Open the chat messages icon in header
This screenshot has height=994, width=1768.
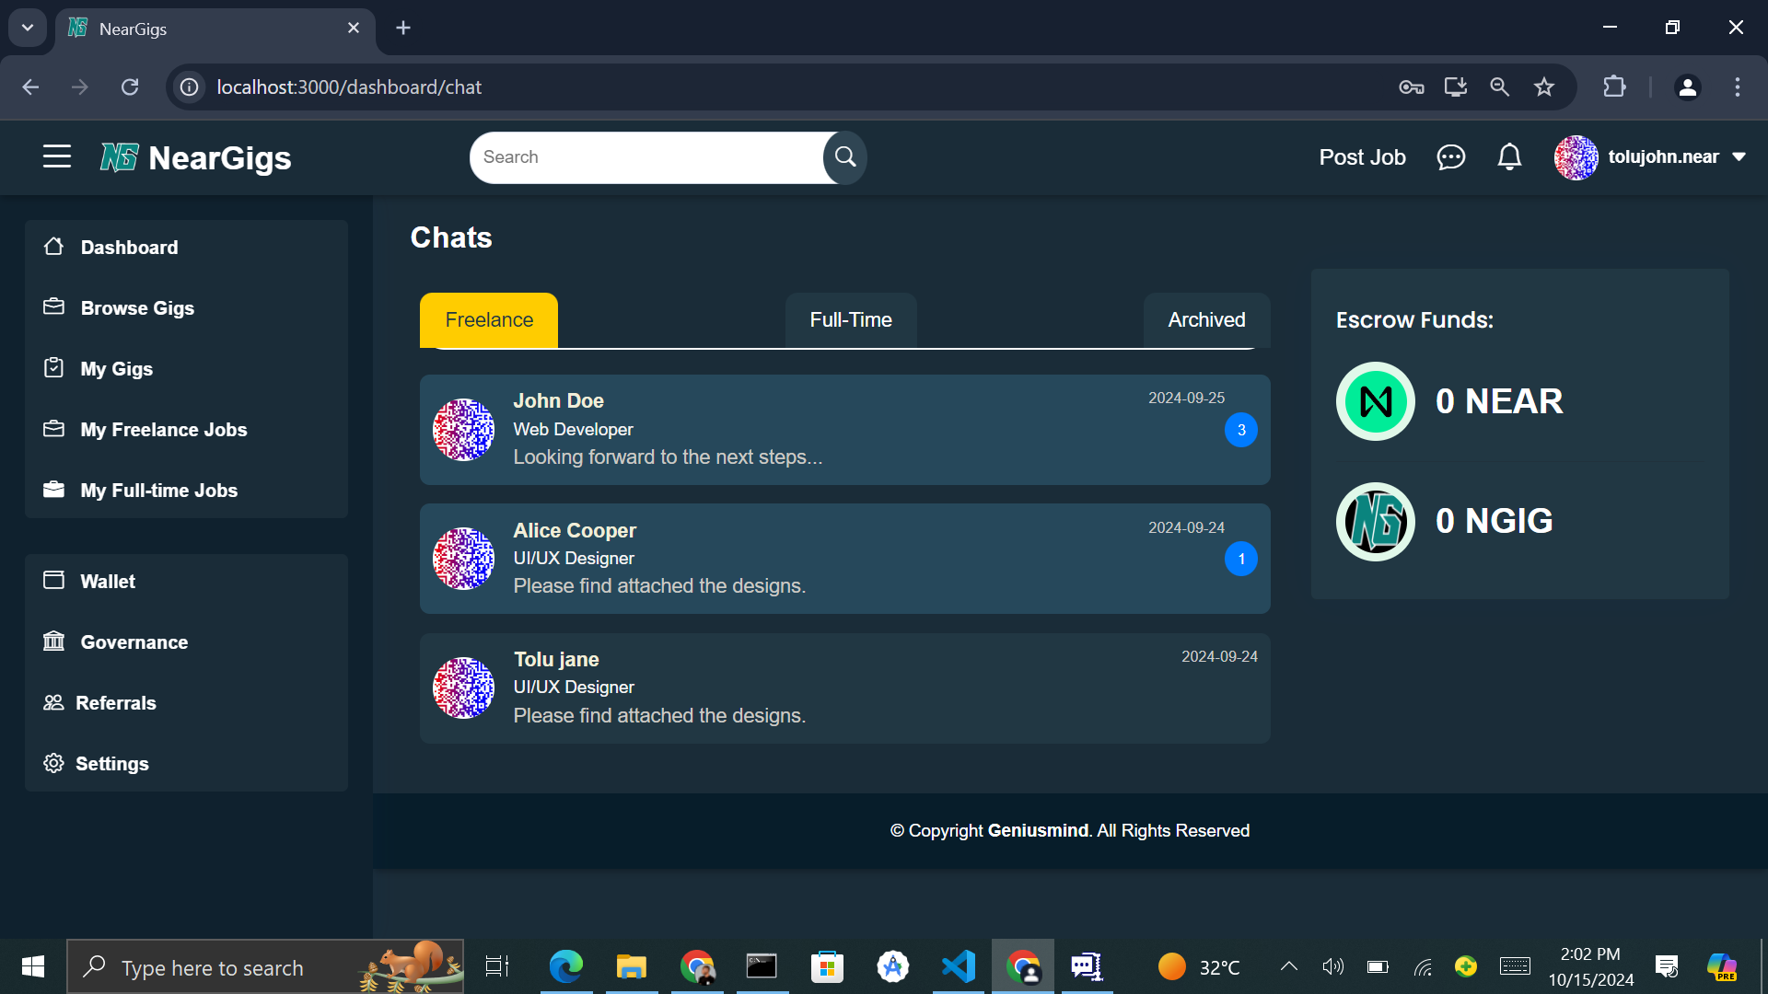[x=1450, y=157]
